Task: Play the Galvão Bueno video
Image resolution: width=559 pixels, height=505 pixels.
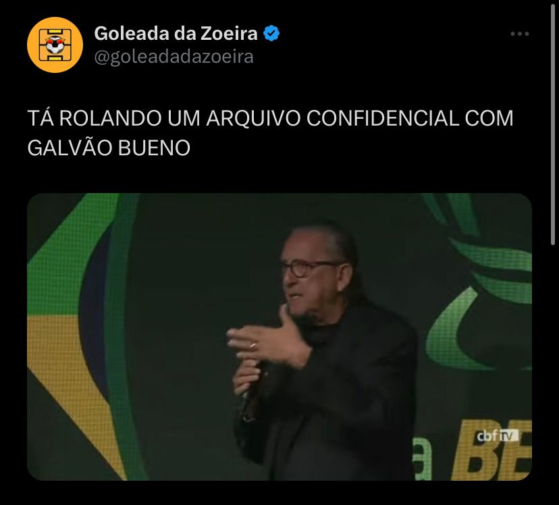Action: coord(279,337)
